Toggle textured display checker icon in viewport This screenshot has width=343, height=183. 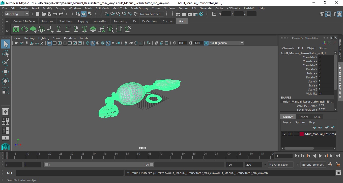(x=108, y=43)
